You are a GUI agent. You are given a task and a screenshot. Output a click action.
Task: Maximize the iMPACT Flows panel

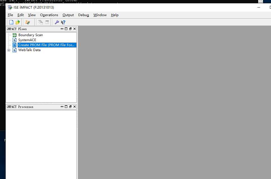[66, 29]
